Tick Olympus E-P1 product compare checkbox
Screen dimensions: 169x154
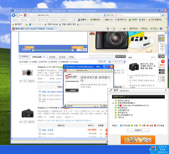click(21, 81)
